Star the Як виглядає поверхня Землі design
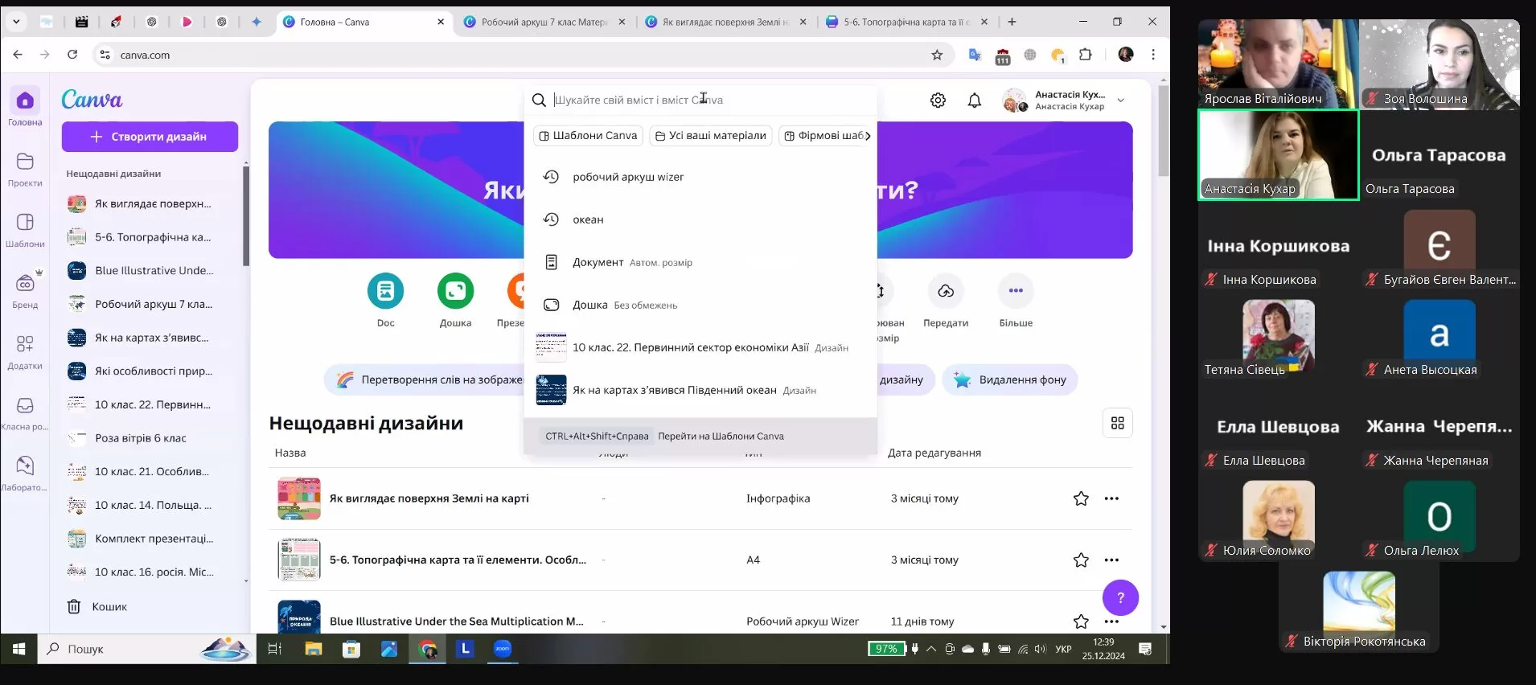The image size is (1536, 685). click(x=1081, y=498)
